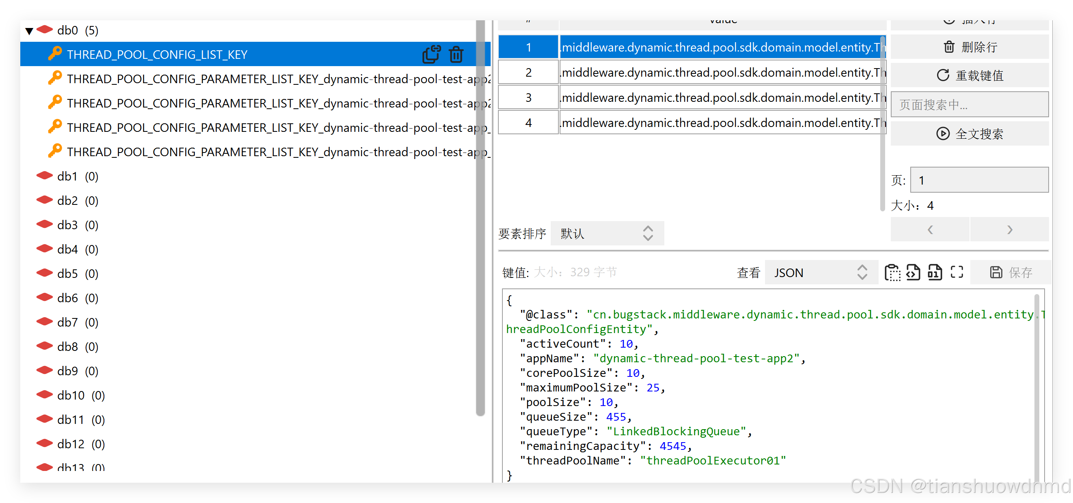Collapse the db0 database tree
This screenshot has height=503, width=1073.
click(x=29, y=31)
